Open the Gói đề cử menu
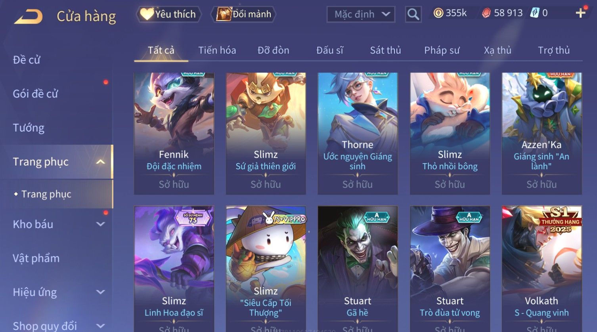Image resolution: width=597 pixels, height=332 pixels. coord(35,94)
